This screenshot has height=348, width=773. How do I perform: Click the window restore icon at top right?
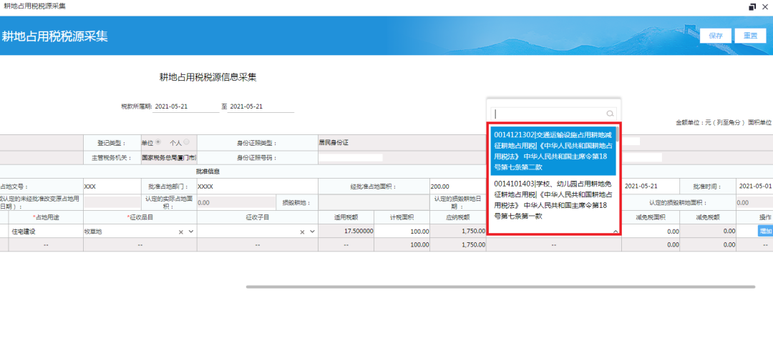752,6
